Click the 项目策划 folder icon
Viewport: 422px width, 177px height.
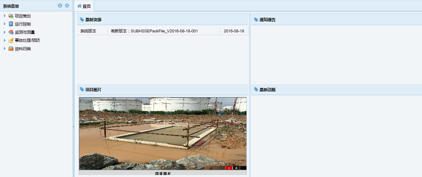[11, 16]
